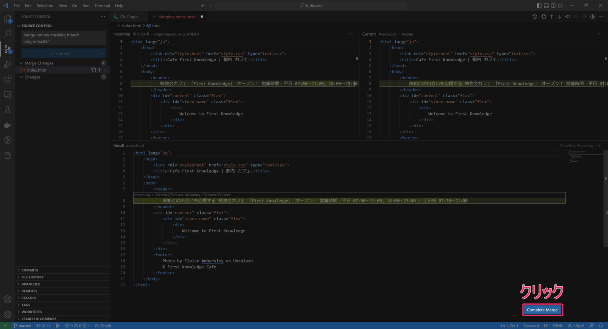The width and height of the screenshot is (608, 329).
Task: Open the Source Control sidebar icon
Action: pyautogui.click(x=8, y=49)
